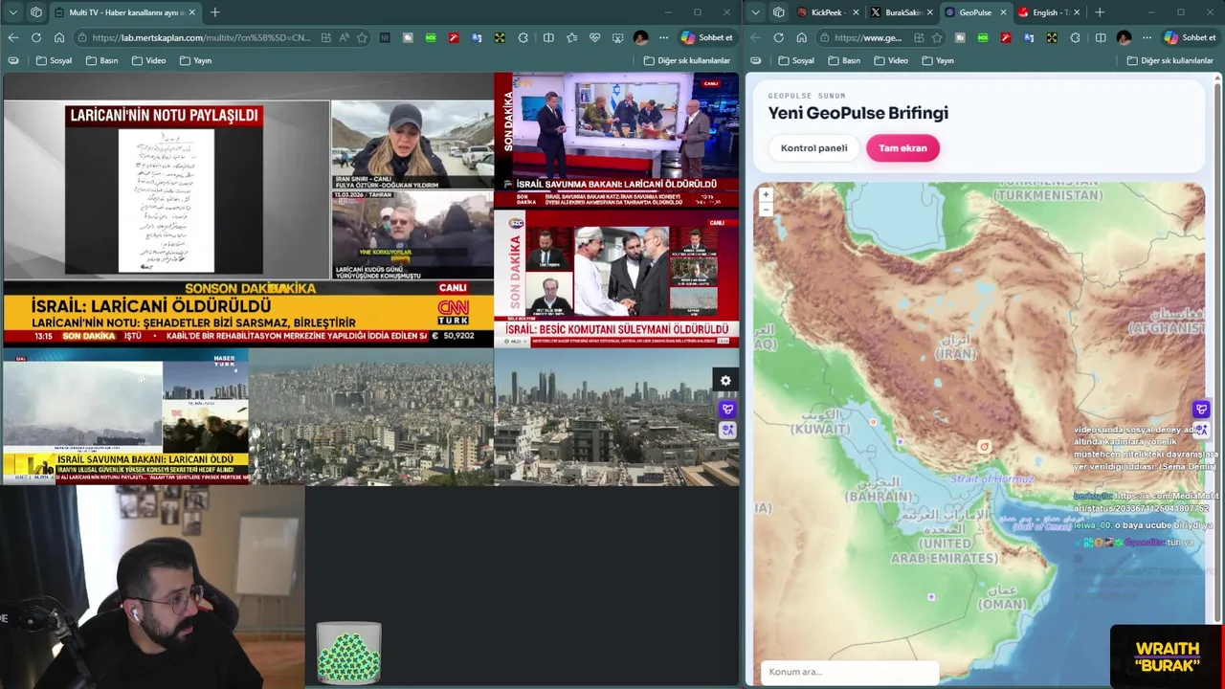Screen dimensions: 1225x689
Task: Click the Konum ara search field
Action: [x=850, y=672]
